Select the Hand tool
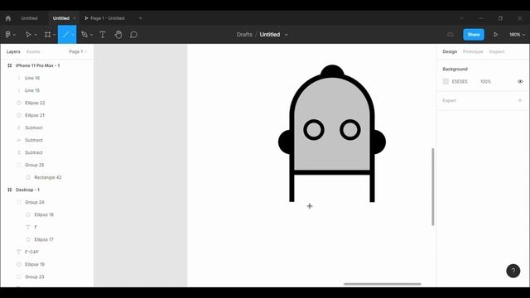 (118, 35)
